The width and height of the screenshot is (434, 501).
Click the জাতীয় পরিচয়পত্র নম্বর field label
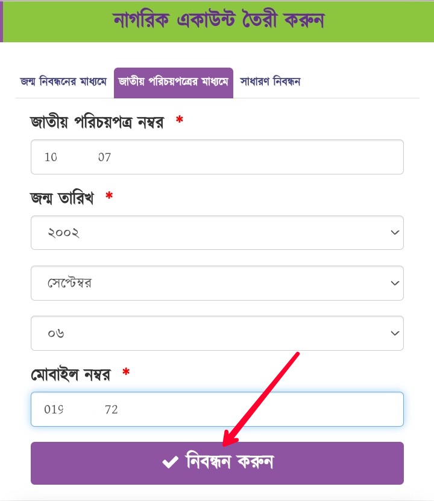tap(97, 122)
